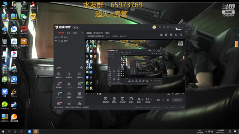The width and height of the screenshot is (239, 134).
Task: Open the 弹幕秀 tool
Action: [69, 95]
